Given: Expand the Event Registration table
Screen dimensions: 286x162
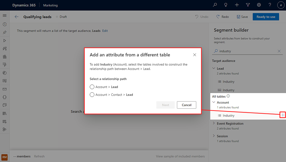Looking at the screenshot, I should tap(214, 123).
